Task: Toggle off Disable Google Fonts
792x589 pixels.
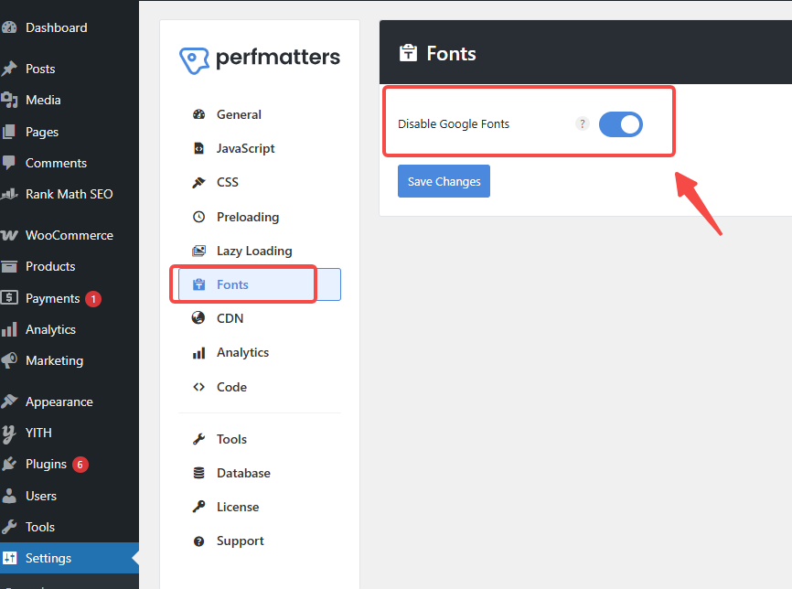Action: coord(621,123)
